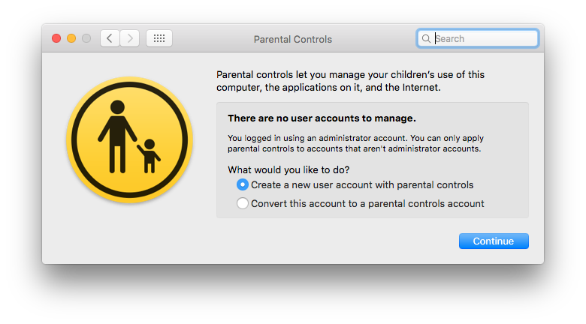The image size is (586, 324).
Task: Click the "There are no user accounts to manage" heading
Action: (x=322, y=118)
